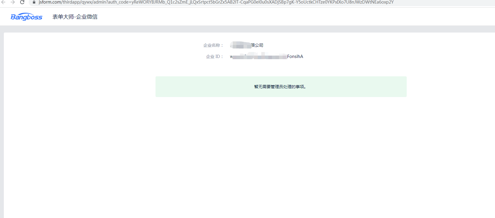
Task: Click the enterprise ID ending in FonsihA
Action: tap(295, 56)
